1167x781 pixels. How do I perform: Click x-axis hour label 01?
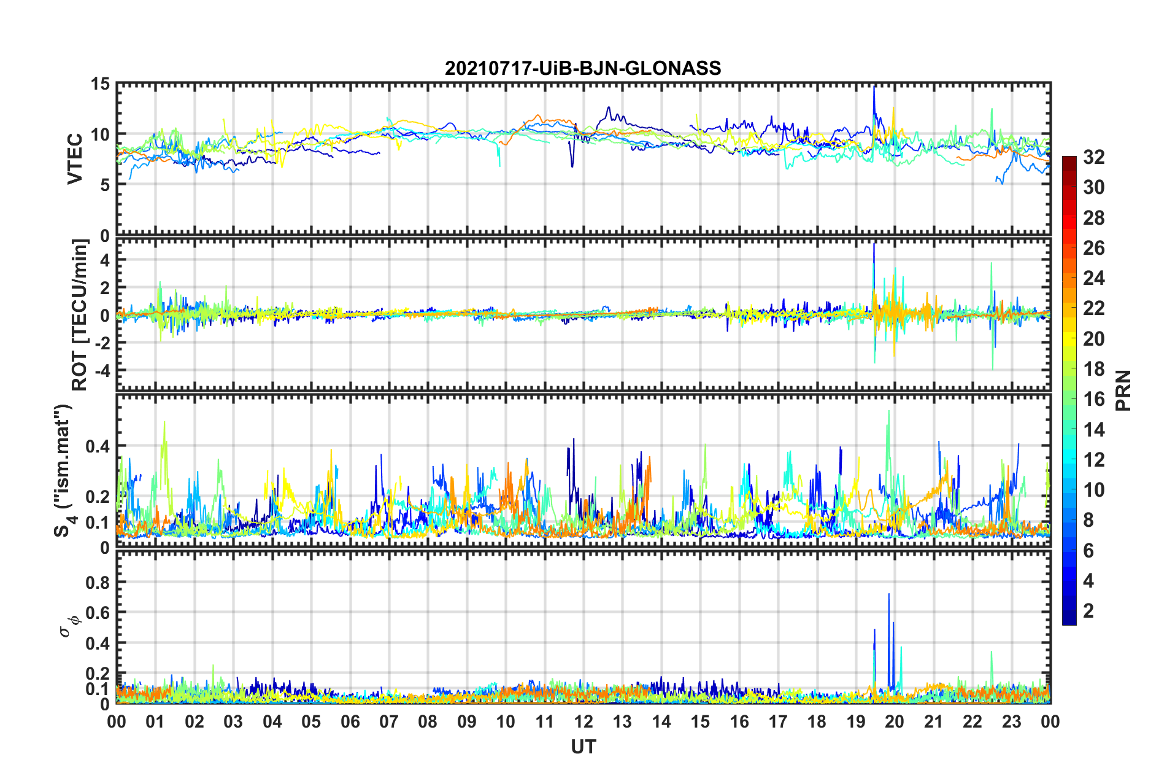(155, 721)
